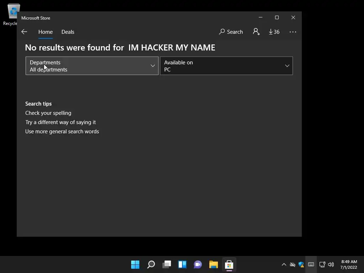Screen dimensions: 364x273
Task: Expand the Available on dropdown
Action: click(226, 66)
